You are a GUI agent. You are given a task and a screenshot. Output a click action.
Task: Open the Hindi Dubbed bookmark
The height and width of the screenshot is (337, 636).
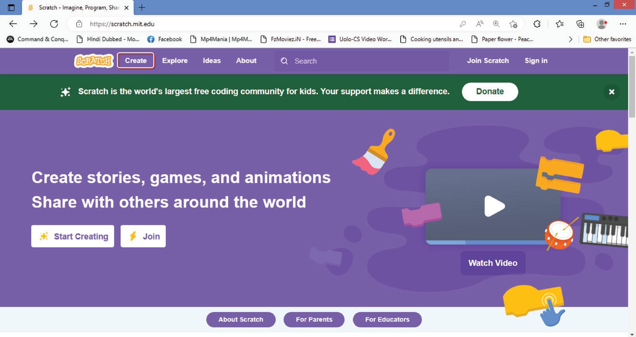(108, 39)
